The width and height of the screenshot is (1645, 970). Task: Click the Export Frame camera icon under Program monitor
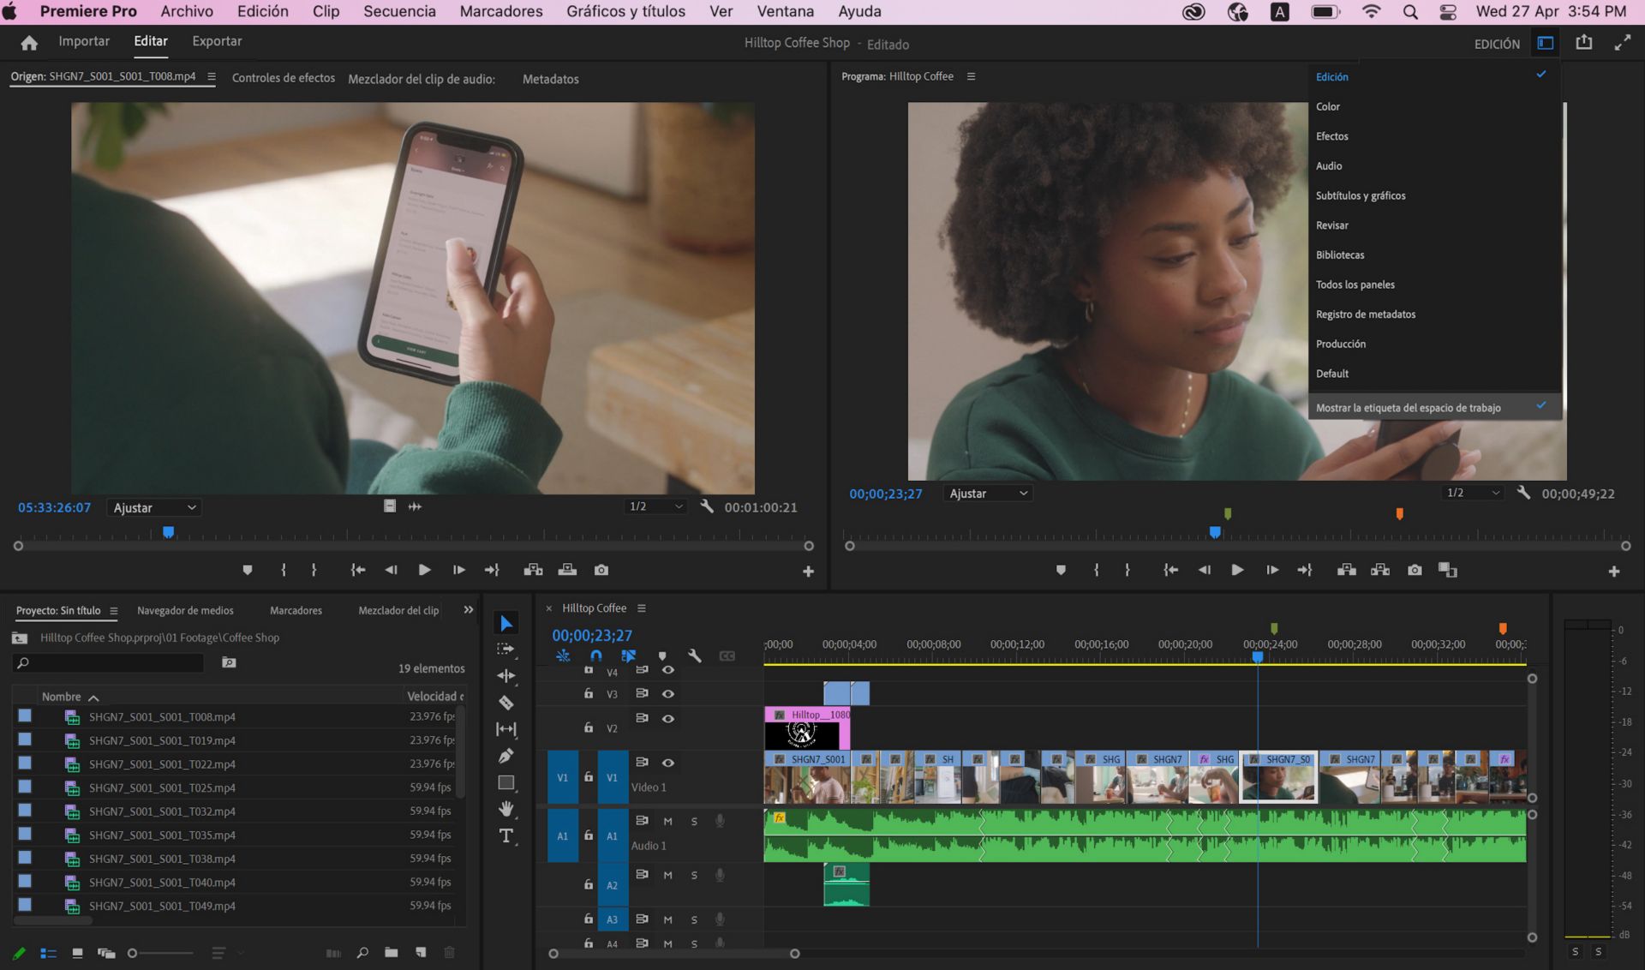(1415, 569)
